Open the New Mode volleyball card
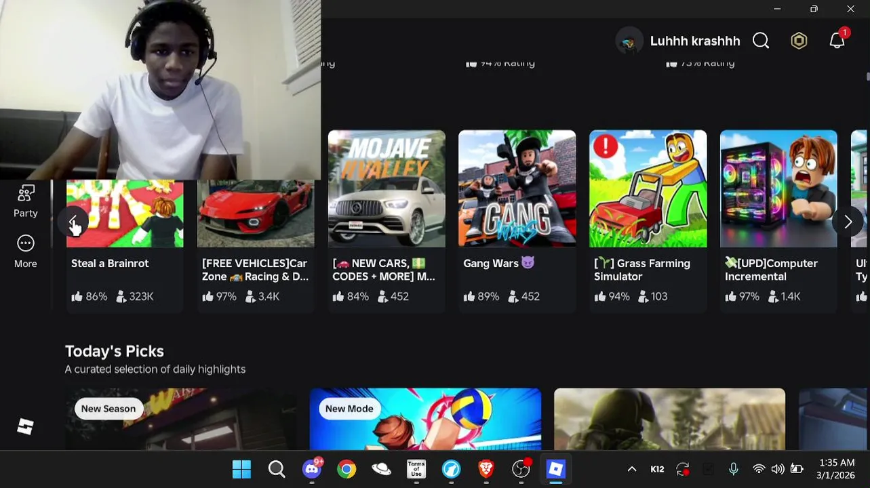 pos(425,419)
